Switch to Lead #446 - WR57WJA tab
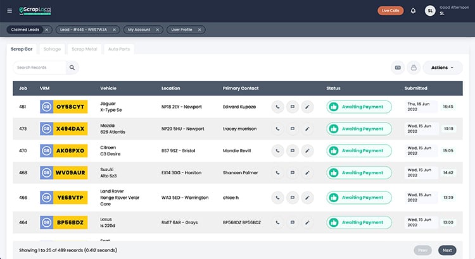This screenshot has height=259, width=475. (x=84, y=30)
